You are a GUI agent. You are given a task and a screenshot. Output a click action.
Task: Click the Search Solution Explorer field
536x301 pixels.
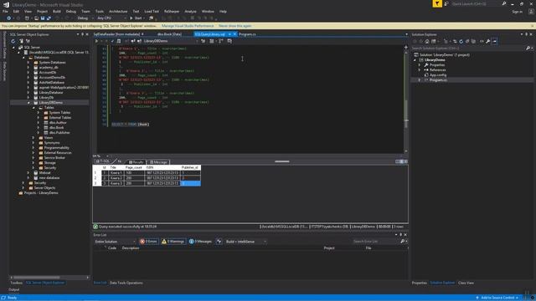point(468,48)
